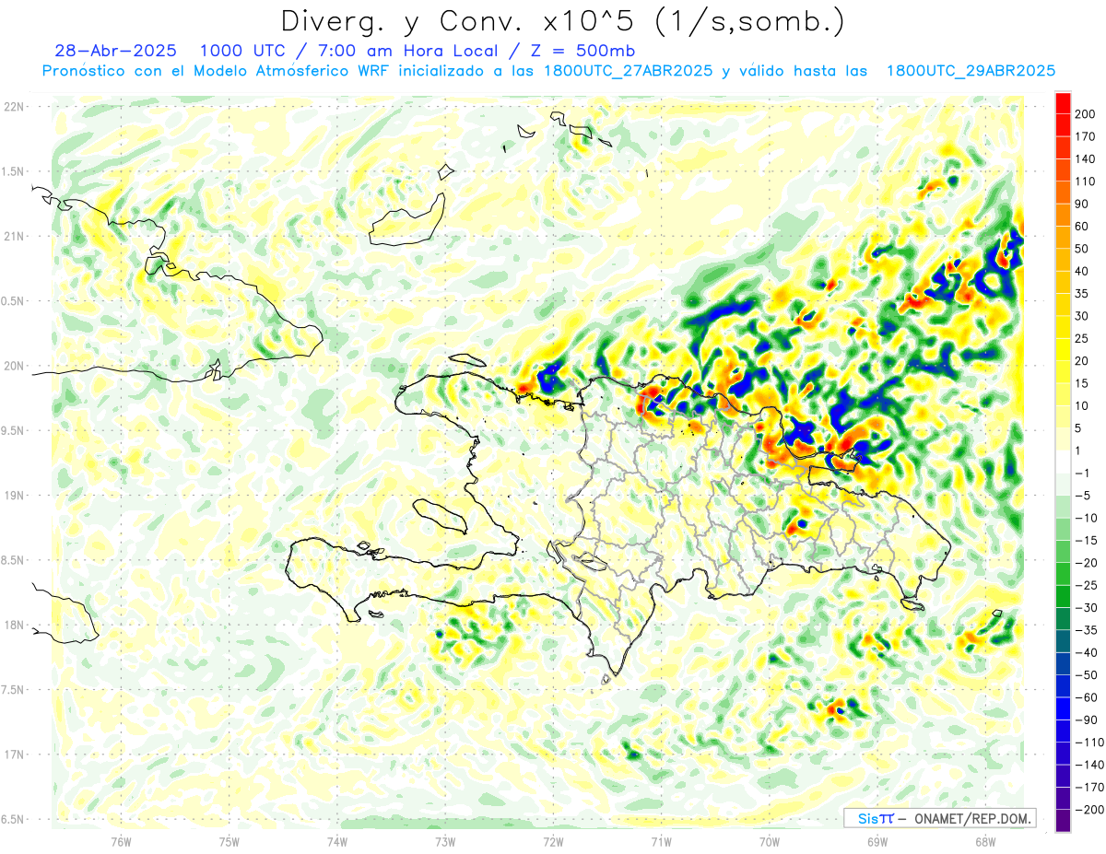1106x854 pixels.
Task: Click the '73W' longitude label
Action: (445, 841)
